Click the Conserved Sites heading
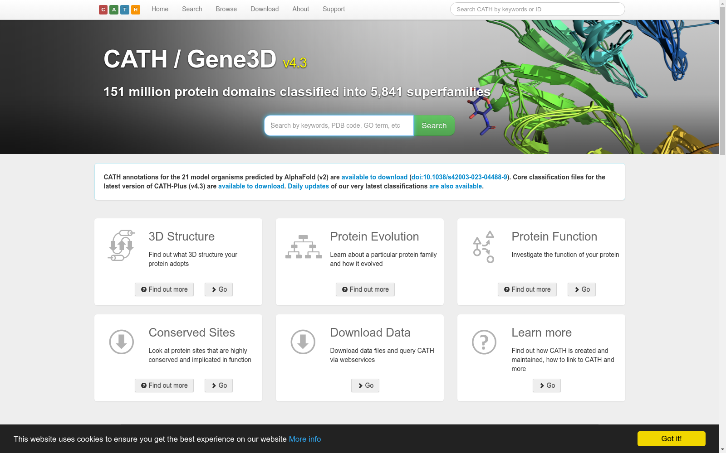 pyautogui.click(x=191, y=333)
